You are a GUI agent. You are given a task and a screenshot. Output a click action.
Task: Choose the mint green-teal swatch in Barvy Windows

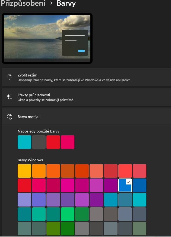point(39,214)
